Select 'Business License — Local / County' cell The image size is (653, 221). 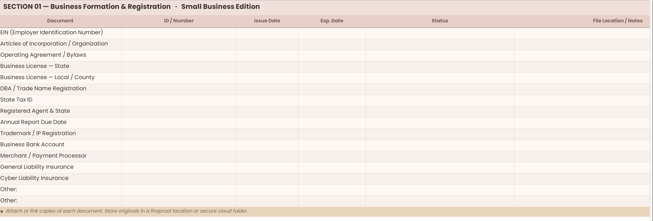tap(61, 78)
